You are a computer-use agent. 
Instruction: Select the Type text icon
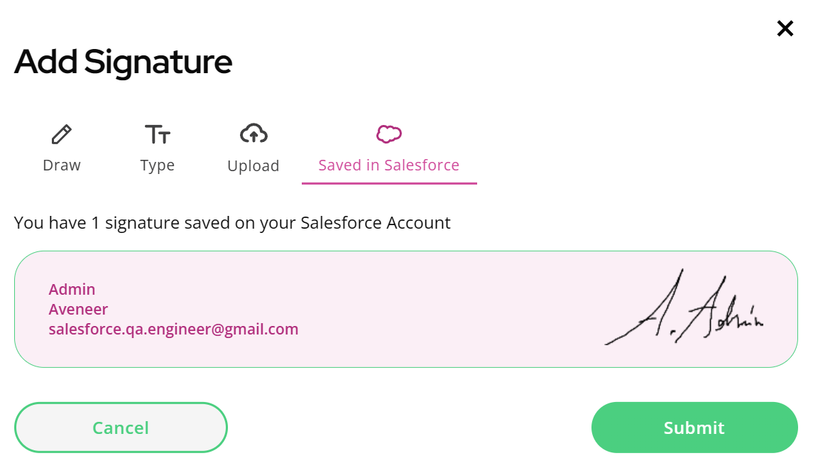[158, 134]
